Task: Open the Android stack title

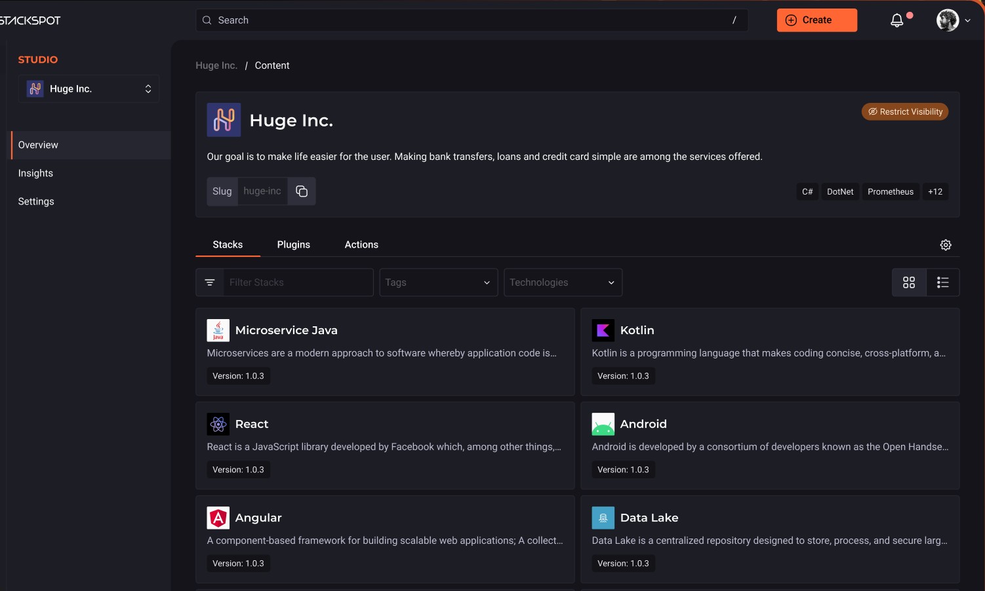Action: 643,424
